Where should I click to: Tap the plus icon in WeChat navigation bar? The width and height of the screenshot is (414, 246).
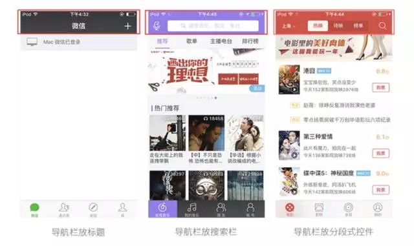pyautogui.click(x=127, y=26)
